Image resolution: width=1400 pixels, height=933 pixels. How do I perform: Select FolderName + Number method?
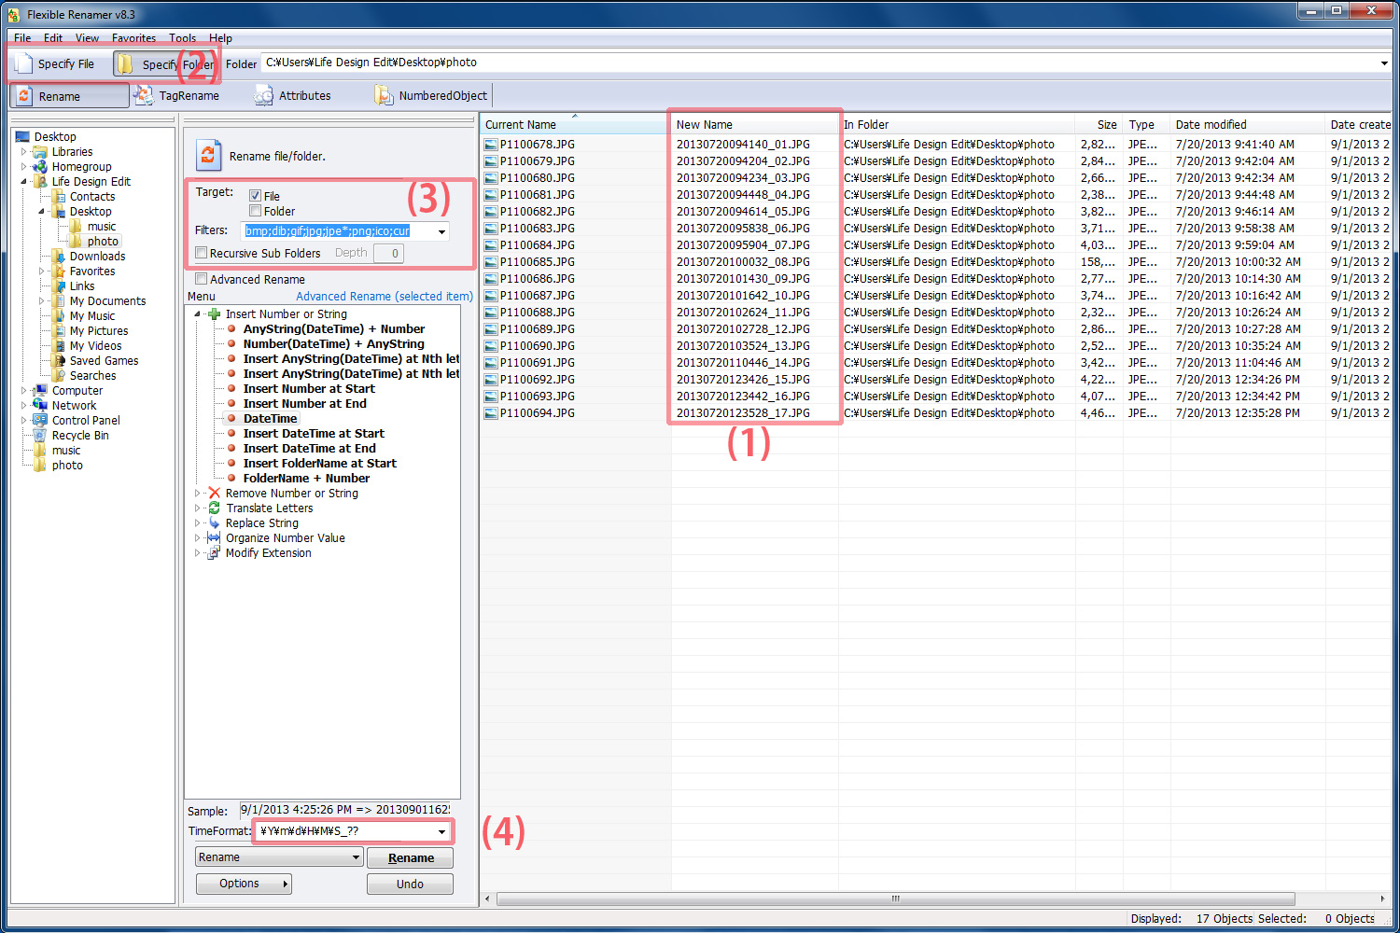point(306,478)
